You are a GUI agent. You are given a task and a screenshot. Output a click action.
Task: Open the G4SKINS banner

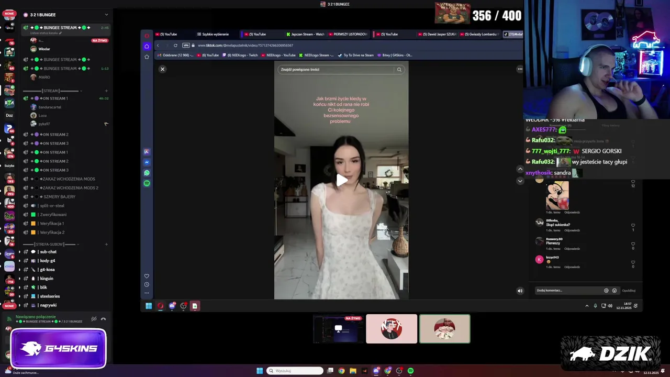tap(58, 349)
